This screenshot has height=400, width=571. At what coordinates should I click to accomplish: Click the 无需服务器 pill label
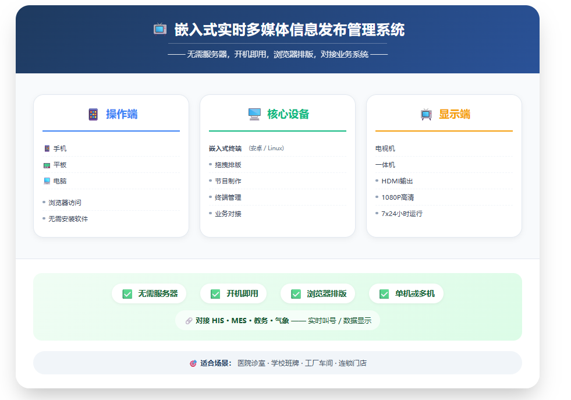[158, 293]
